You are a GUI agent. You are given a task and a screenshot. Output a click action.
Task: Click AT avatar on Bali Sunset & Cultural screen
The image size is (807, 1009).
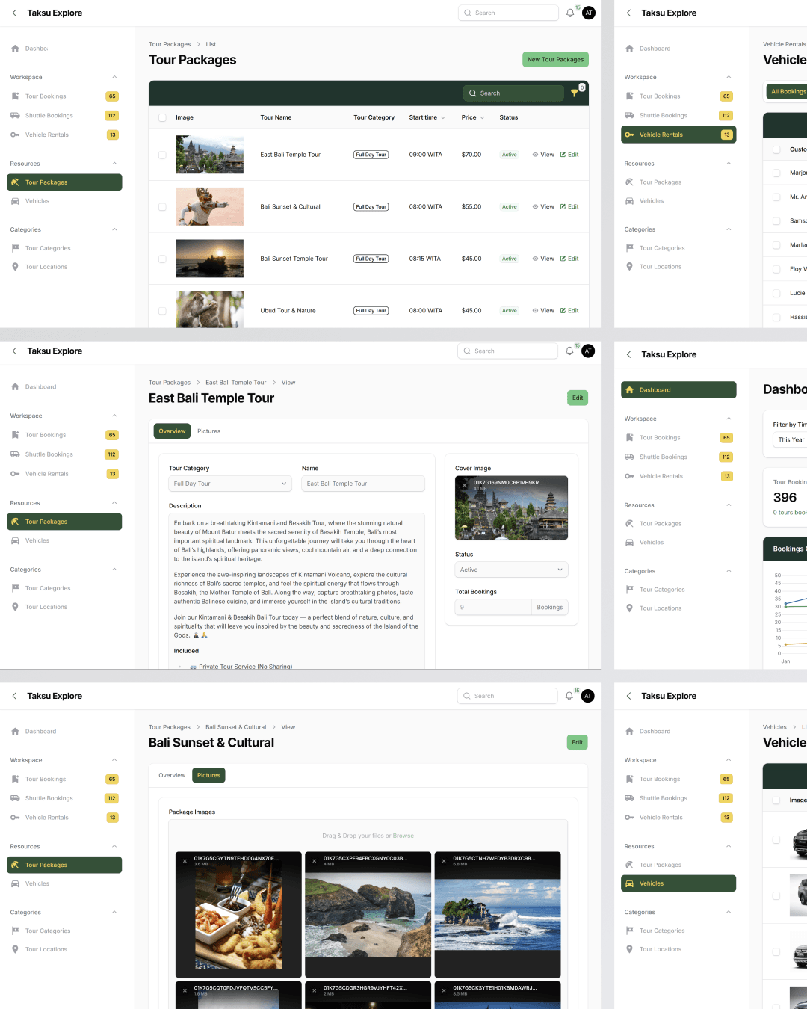588,696
